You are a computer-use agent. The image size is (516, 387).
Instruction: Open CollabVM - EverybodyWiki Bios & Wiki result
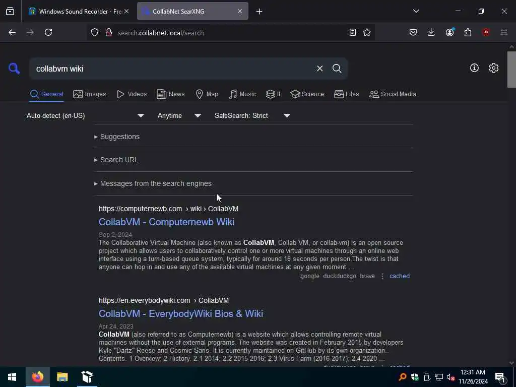point(181,313)
